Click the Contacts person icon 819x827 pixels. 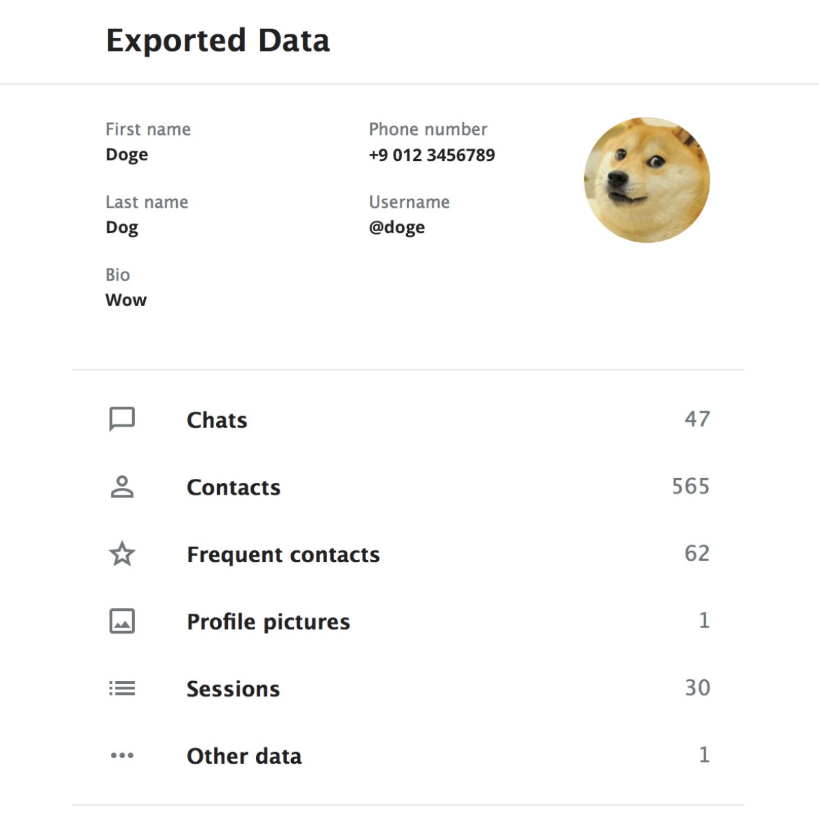tap(122, 486)
